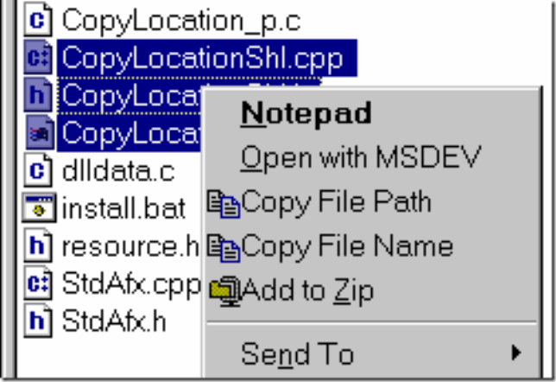Open the Send To menu item

coord(371,353)
